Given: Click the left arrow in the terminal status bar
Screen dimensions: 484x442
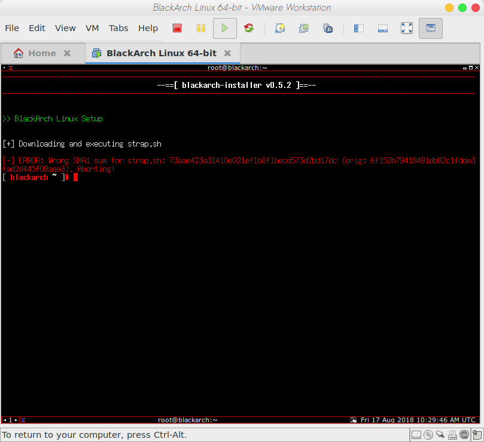Looking at the screenshot, I should pyautogui.click(x=5, y=420).
